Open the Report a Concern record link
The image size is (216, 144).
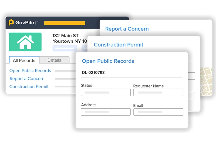tap(27, 79)
